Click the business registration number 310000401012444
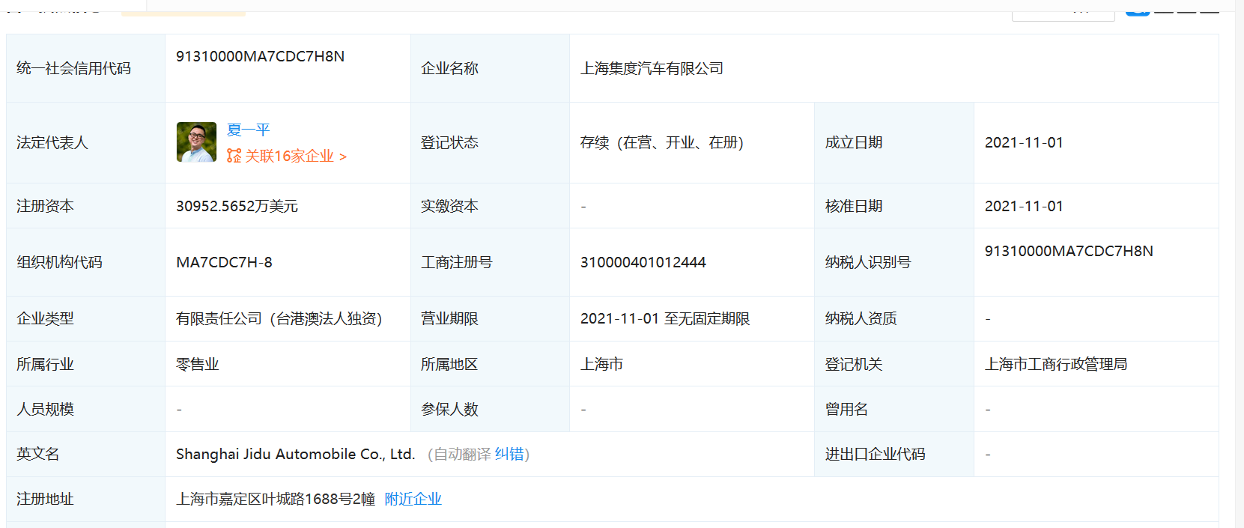 [x=643, y=262]
